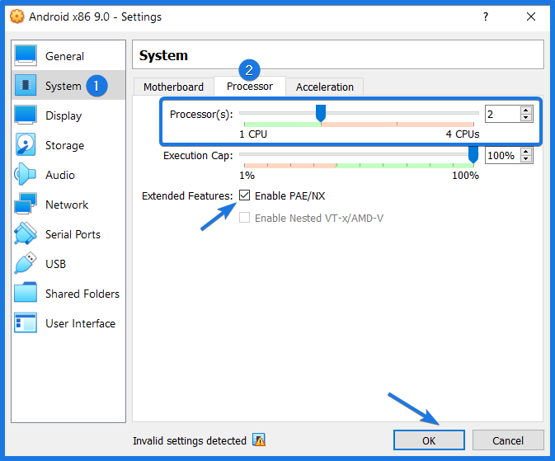555x461 pixels.
Task: Open the Audio speaker icon
Action: pyautogui.click(x=25, y=174)
